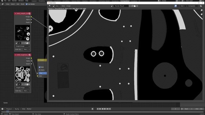Open the Edit menu
This screenshot has height=115, width=205.
[9, 1]
